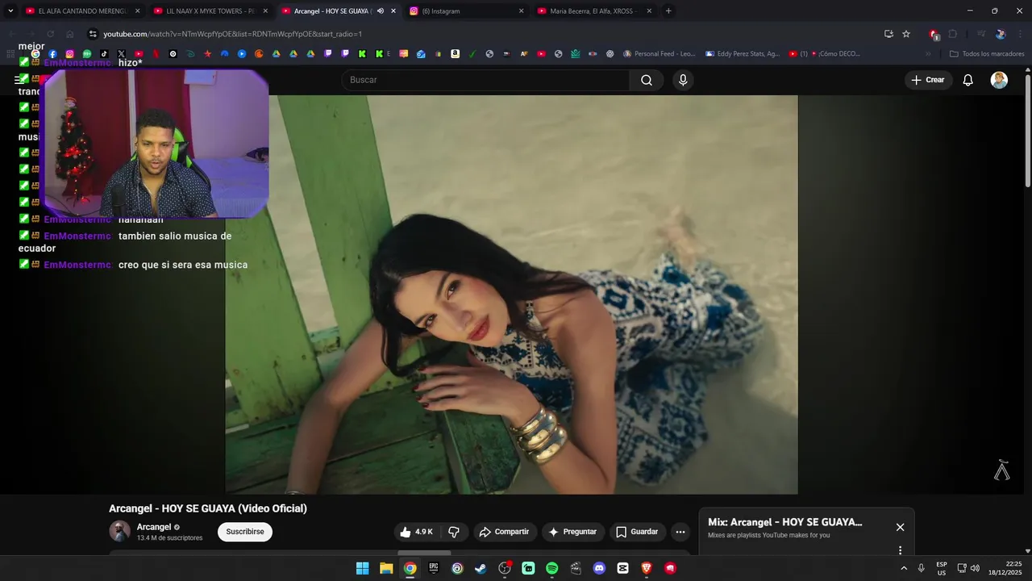Save video with Guardar button
The width and height of the screenshot is (1032, 581).
coord(637,532)
